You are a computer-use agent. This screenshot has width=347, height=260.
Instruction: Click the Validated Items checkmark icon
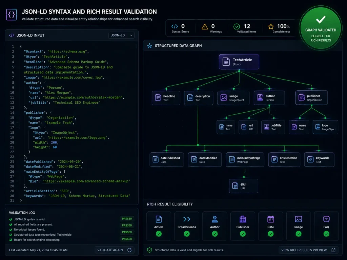(237, 26)
